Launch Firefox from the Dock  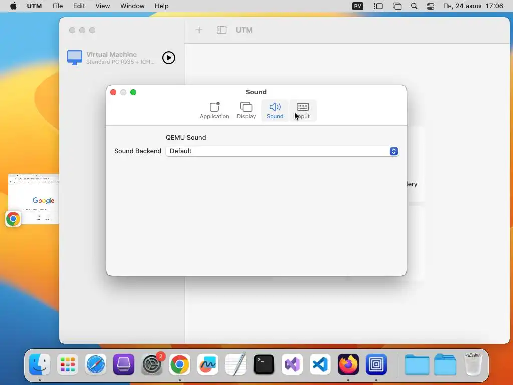(x=348, y=364)
